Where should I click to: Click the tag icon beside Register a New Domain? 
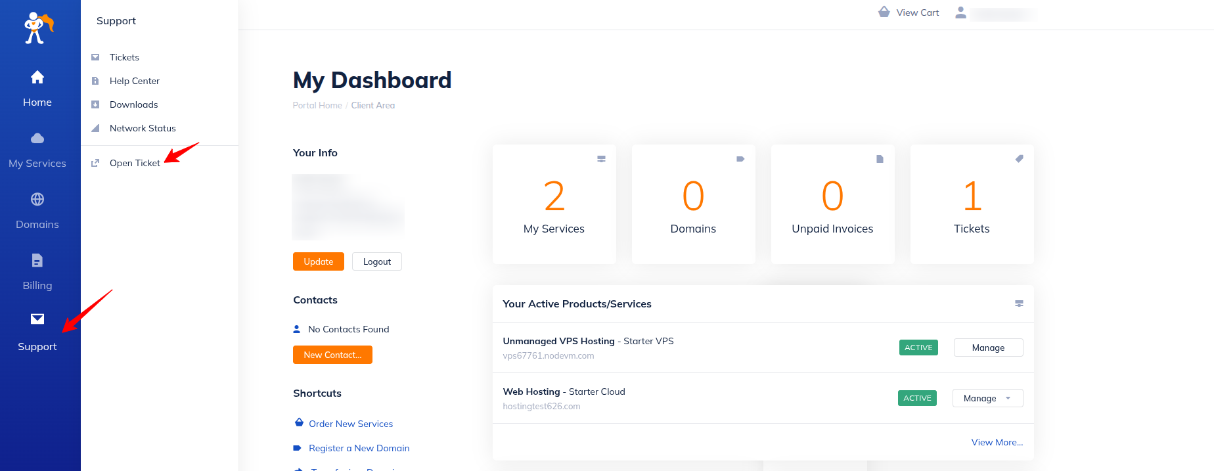pos(297,448)
